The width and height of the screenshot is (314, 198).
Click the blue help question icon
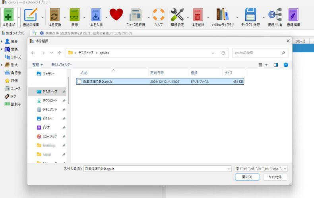[x=286, y=65]
